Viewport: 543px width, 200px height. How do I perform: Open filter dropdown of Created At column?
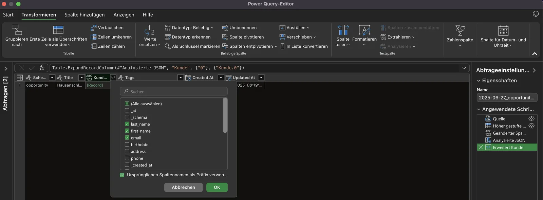coord(221,77)
